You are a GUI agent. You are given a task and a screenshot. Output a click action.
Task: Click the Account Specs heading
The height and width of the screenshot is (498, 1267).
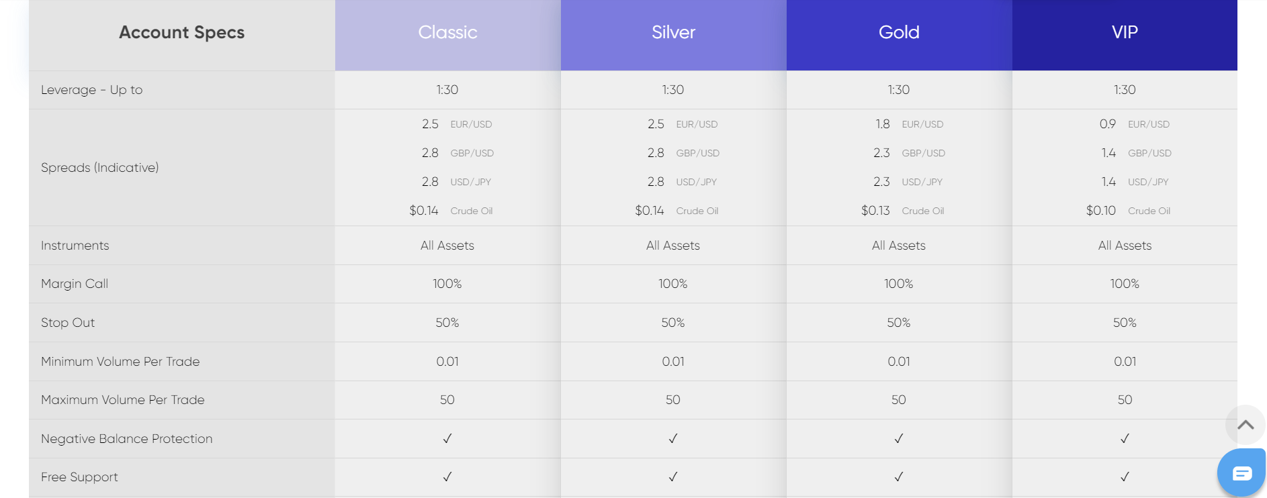point(181,32)
